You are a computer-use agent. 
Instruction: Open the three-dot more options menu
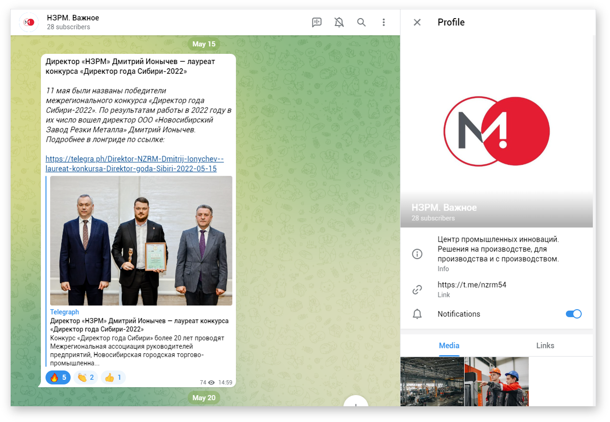click(384, 22)
